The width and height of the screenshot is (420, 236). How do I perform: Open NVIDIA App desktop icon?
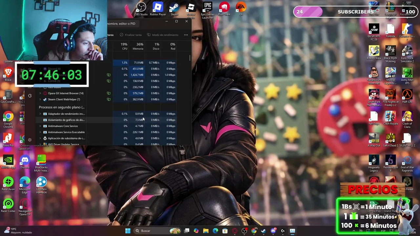click(8, 162)
